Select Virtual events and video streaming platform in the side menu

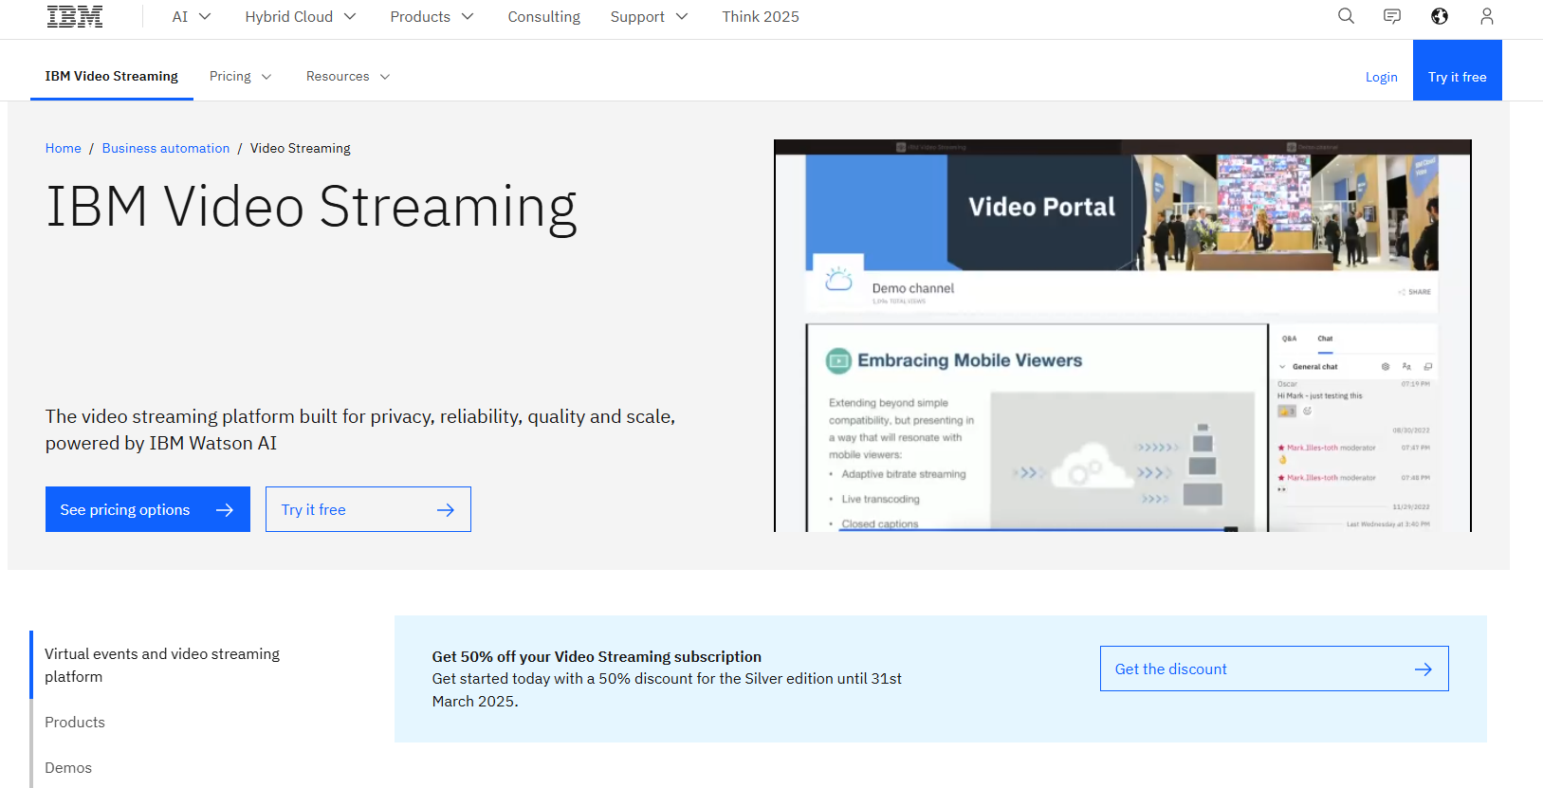(162, 665)
